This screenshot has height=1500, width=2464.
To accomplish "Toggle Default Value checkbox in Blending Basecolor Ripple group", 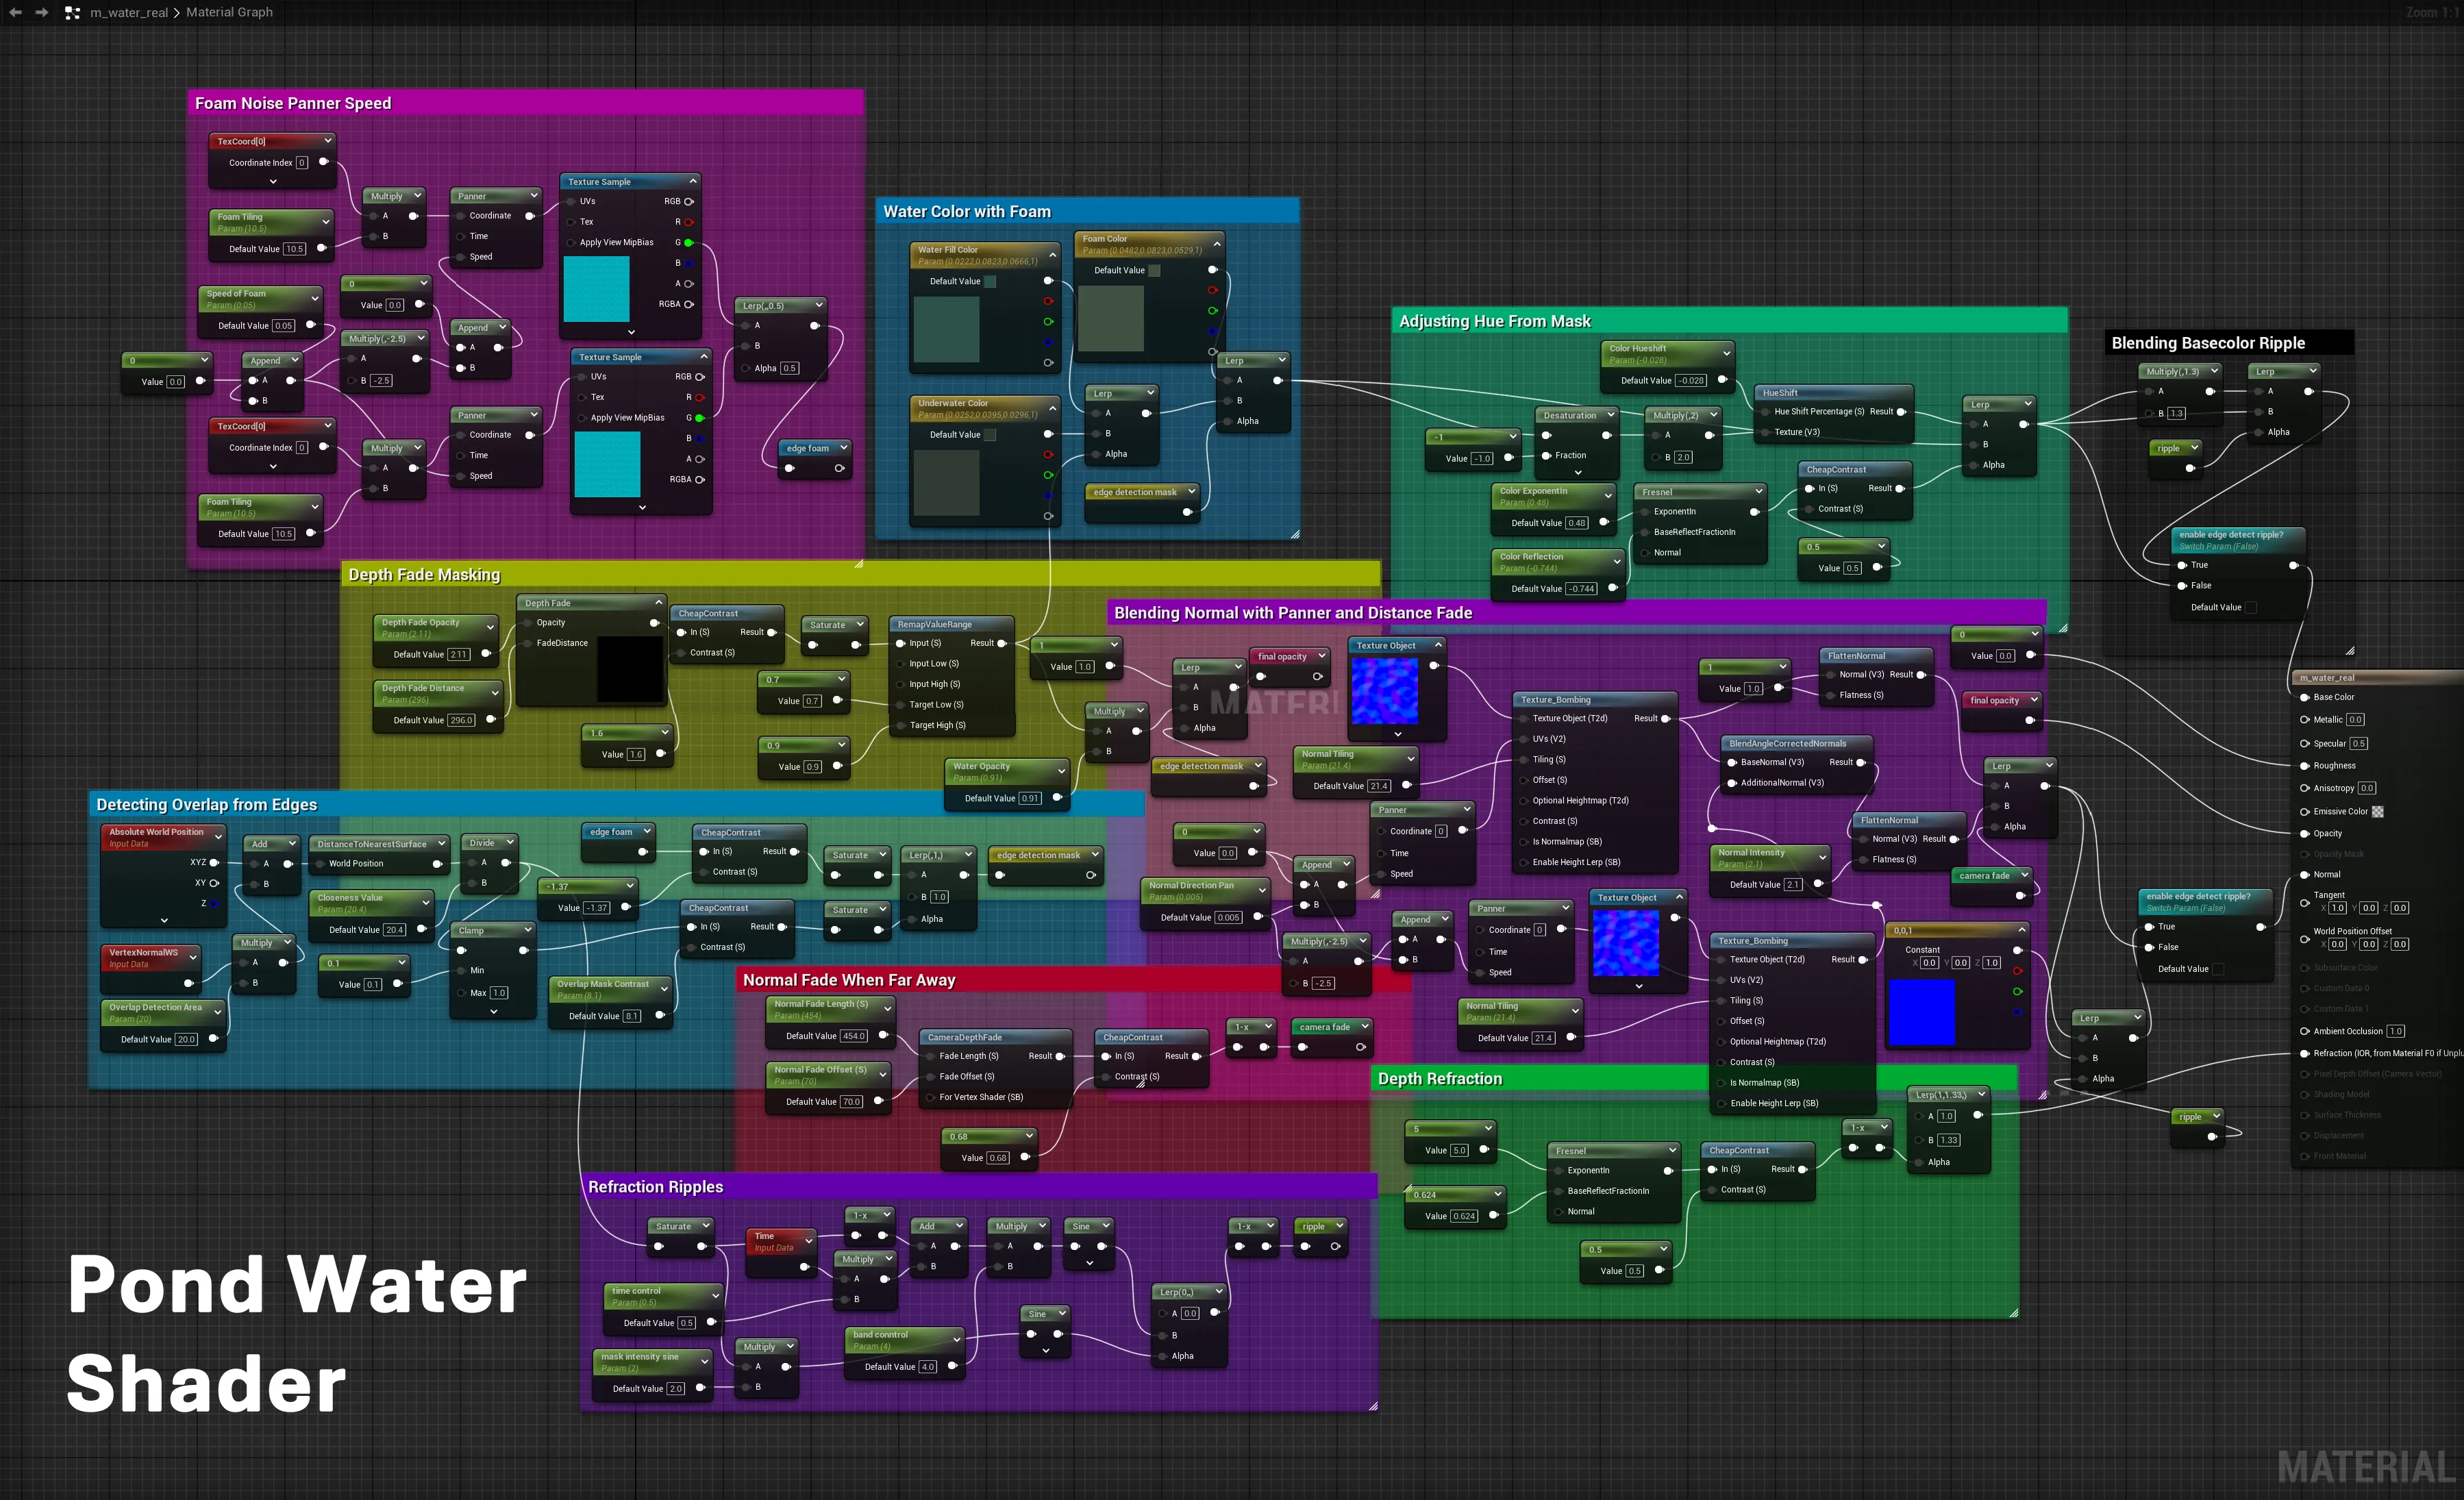I will tap(2251, 607).
